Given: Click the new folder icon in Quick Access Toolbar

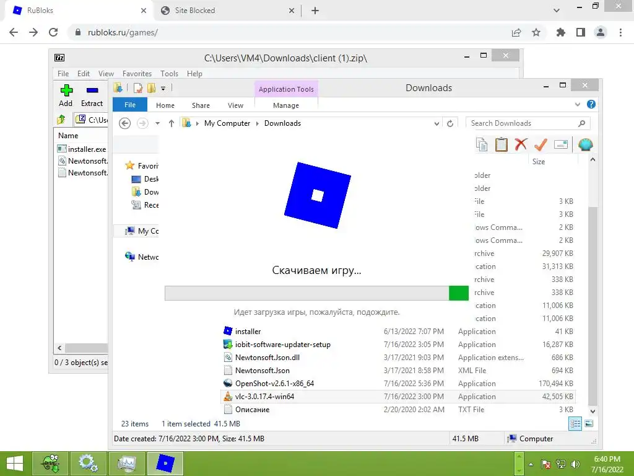Looking at the screenshot, I should click(x=151, y=88).
